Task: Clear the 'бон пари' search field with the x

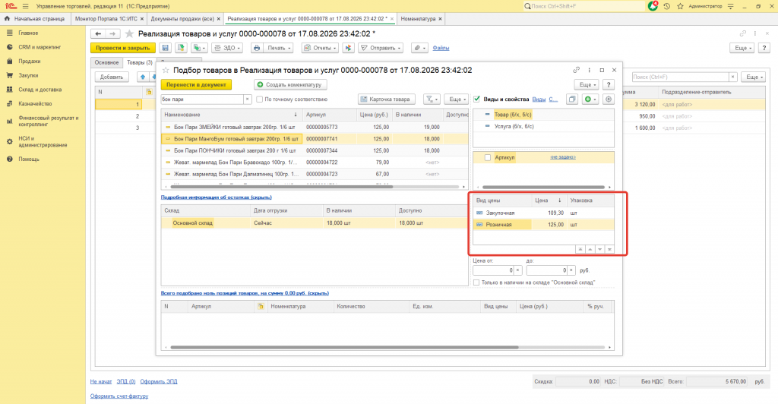Action: [x=247, y=99]
